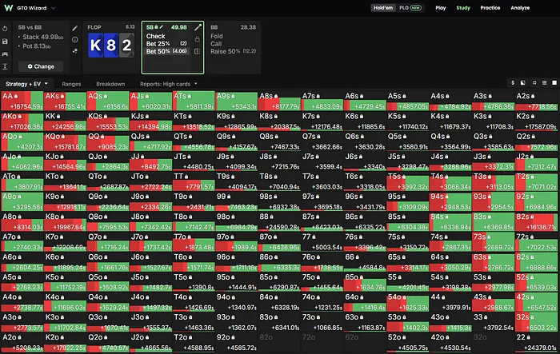
Task: Click the T5s hand cell
Action: coord(408,181)
